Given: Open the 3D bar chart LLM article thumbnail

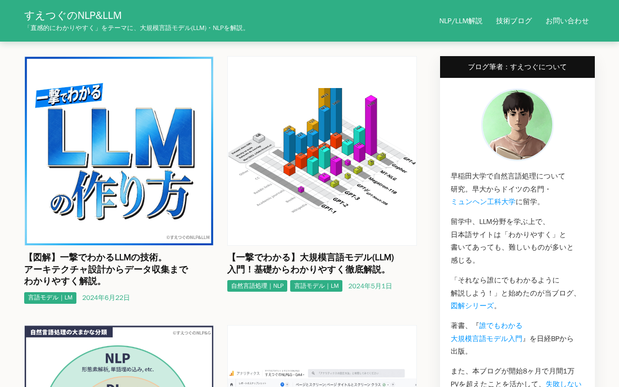Looking at the screenshot, I should 322,151.
